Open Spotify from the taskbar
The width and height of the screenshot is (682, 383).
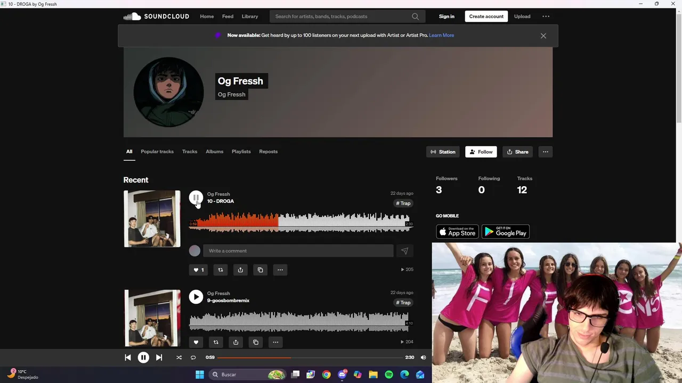(389, 374)
